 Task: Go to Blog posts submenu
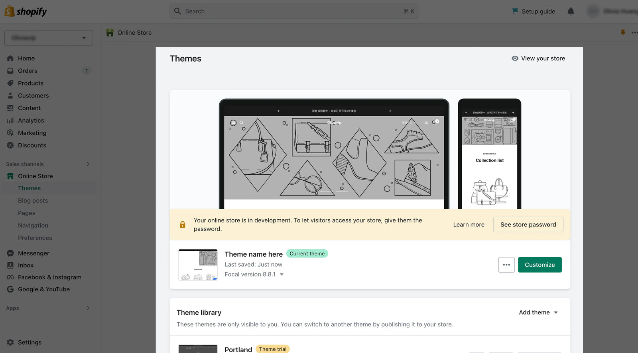33,201
